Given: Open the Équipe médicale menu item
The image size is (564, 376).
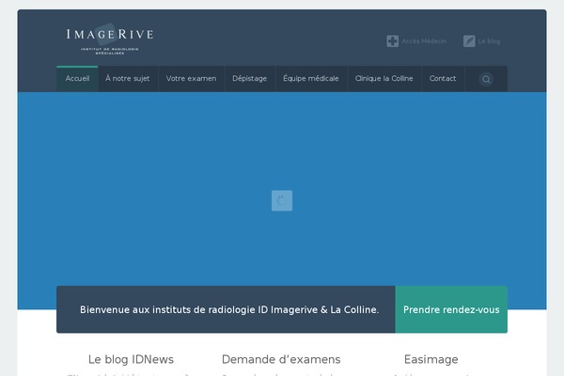Looking at the screenshot, I should tap(310, 79).
